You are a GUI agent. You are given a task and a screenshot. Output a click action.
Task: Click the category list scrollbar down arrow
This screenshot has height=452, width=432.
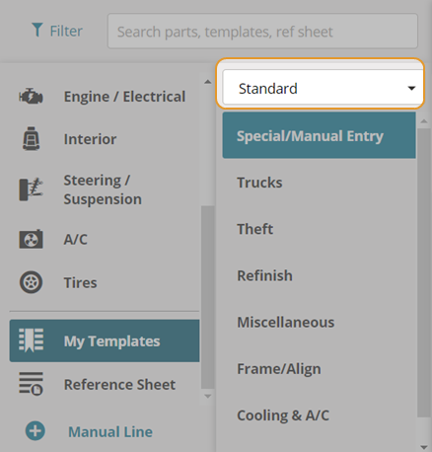(x=207, y=396)
